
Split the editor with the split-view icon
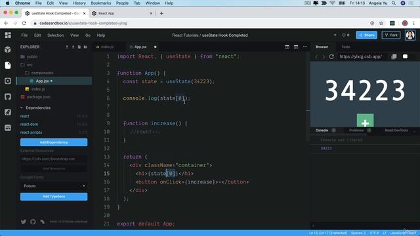coord(287,47)
